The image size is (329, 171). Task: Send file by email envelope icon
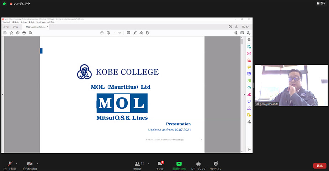coord(242,33)
